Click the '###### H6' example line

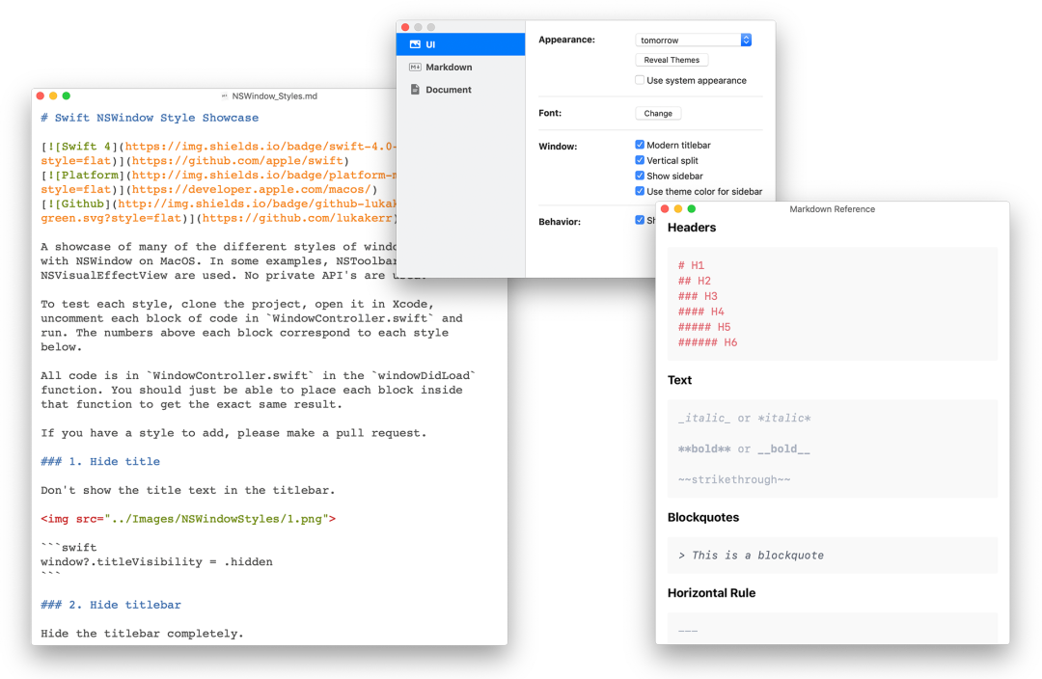coord(708,342)
